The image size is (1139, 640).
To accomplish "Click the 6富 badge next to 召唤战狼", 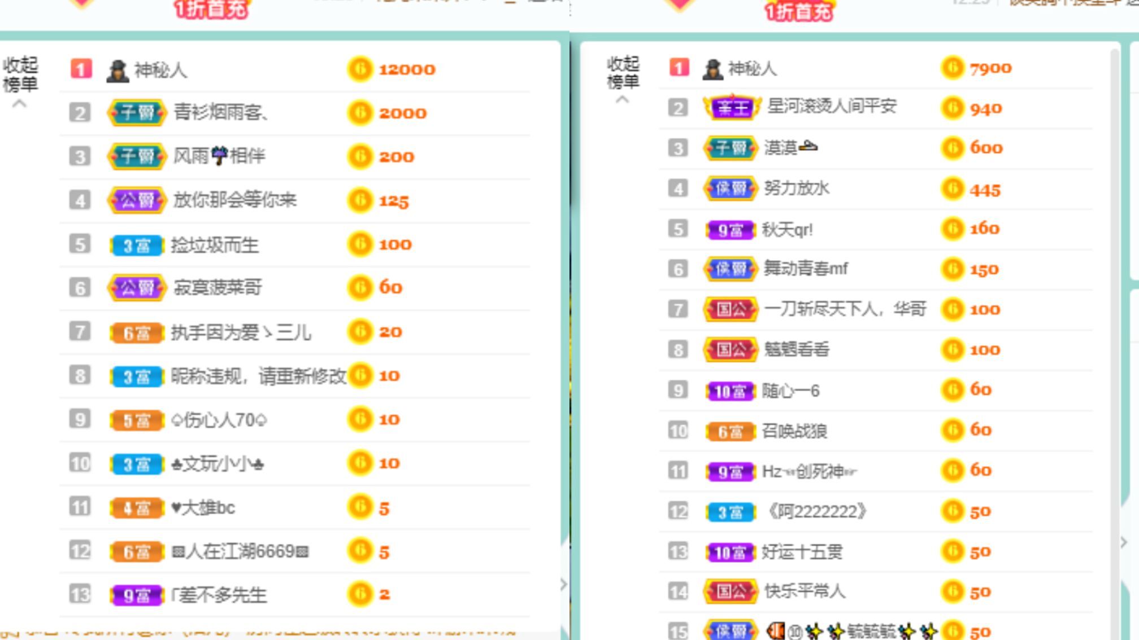I will click(x=731, y=432).
